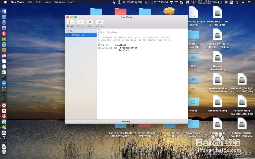Click the Wi-Fi status icon
255x159 pixels.
[193, 2]
